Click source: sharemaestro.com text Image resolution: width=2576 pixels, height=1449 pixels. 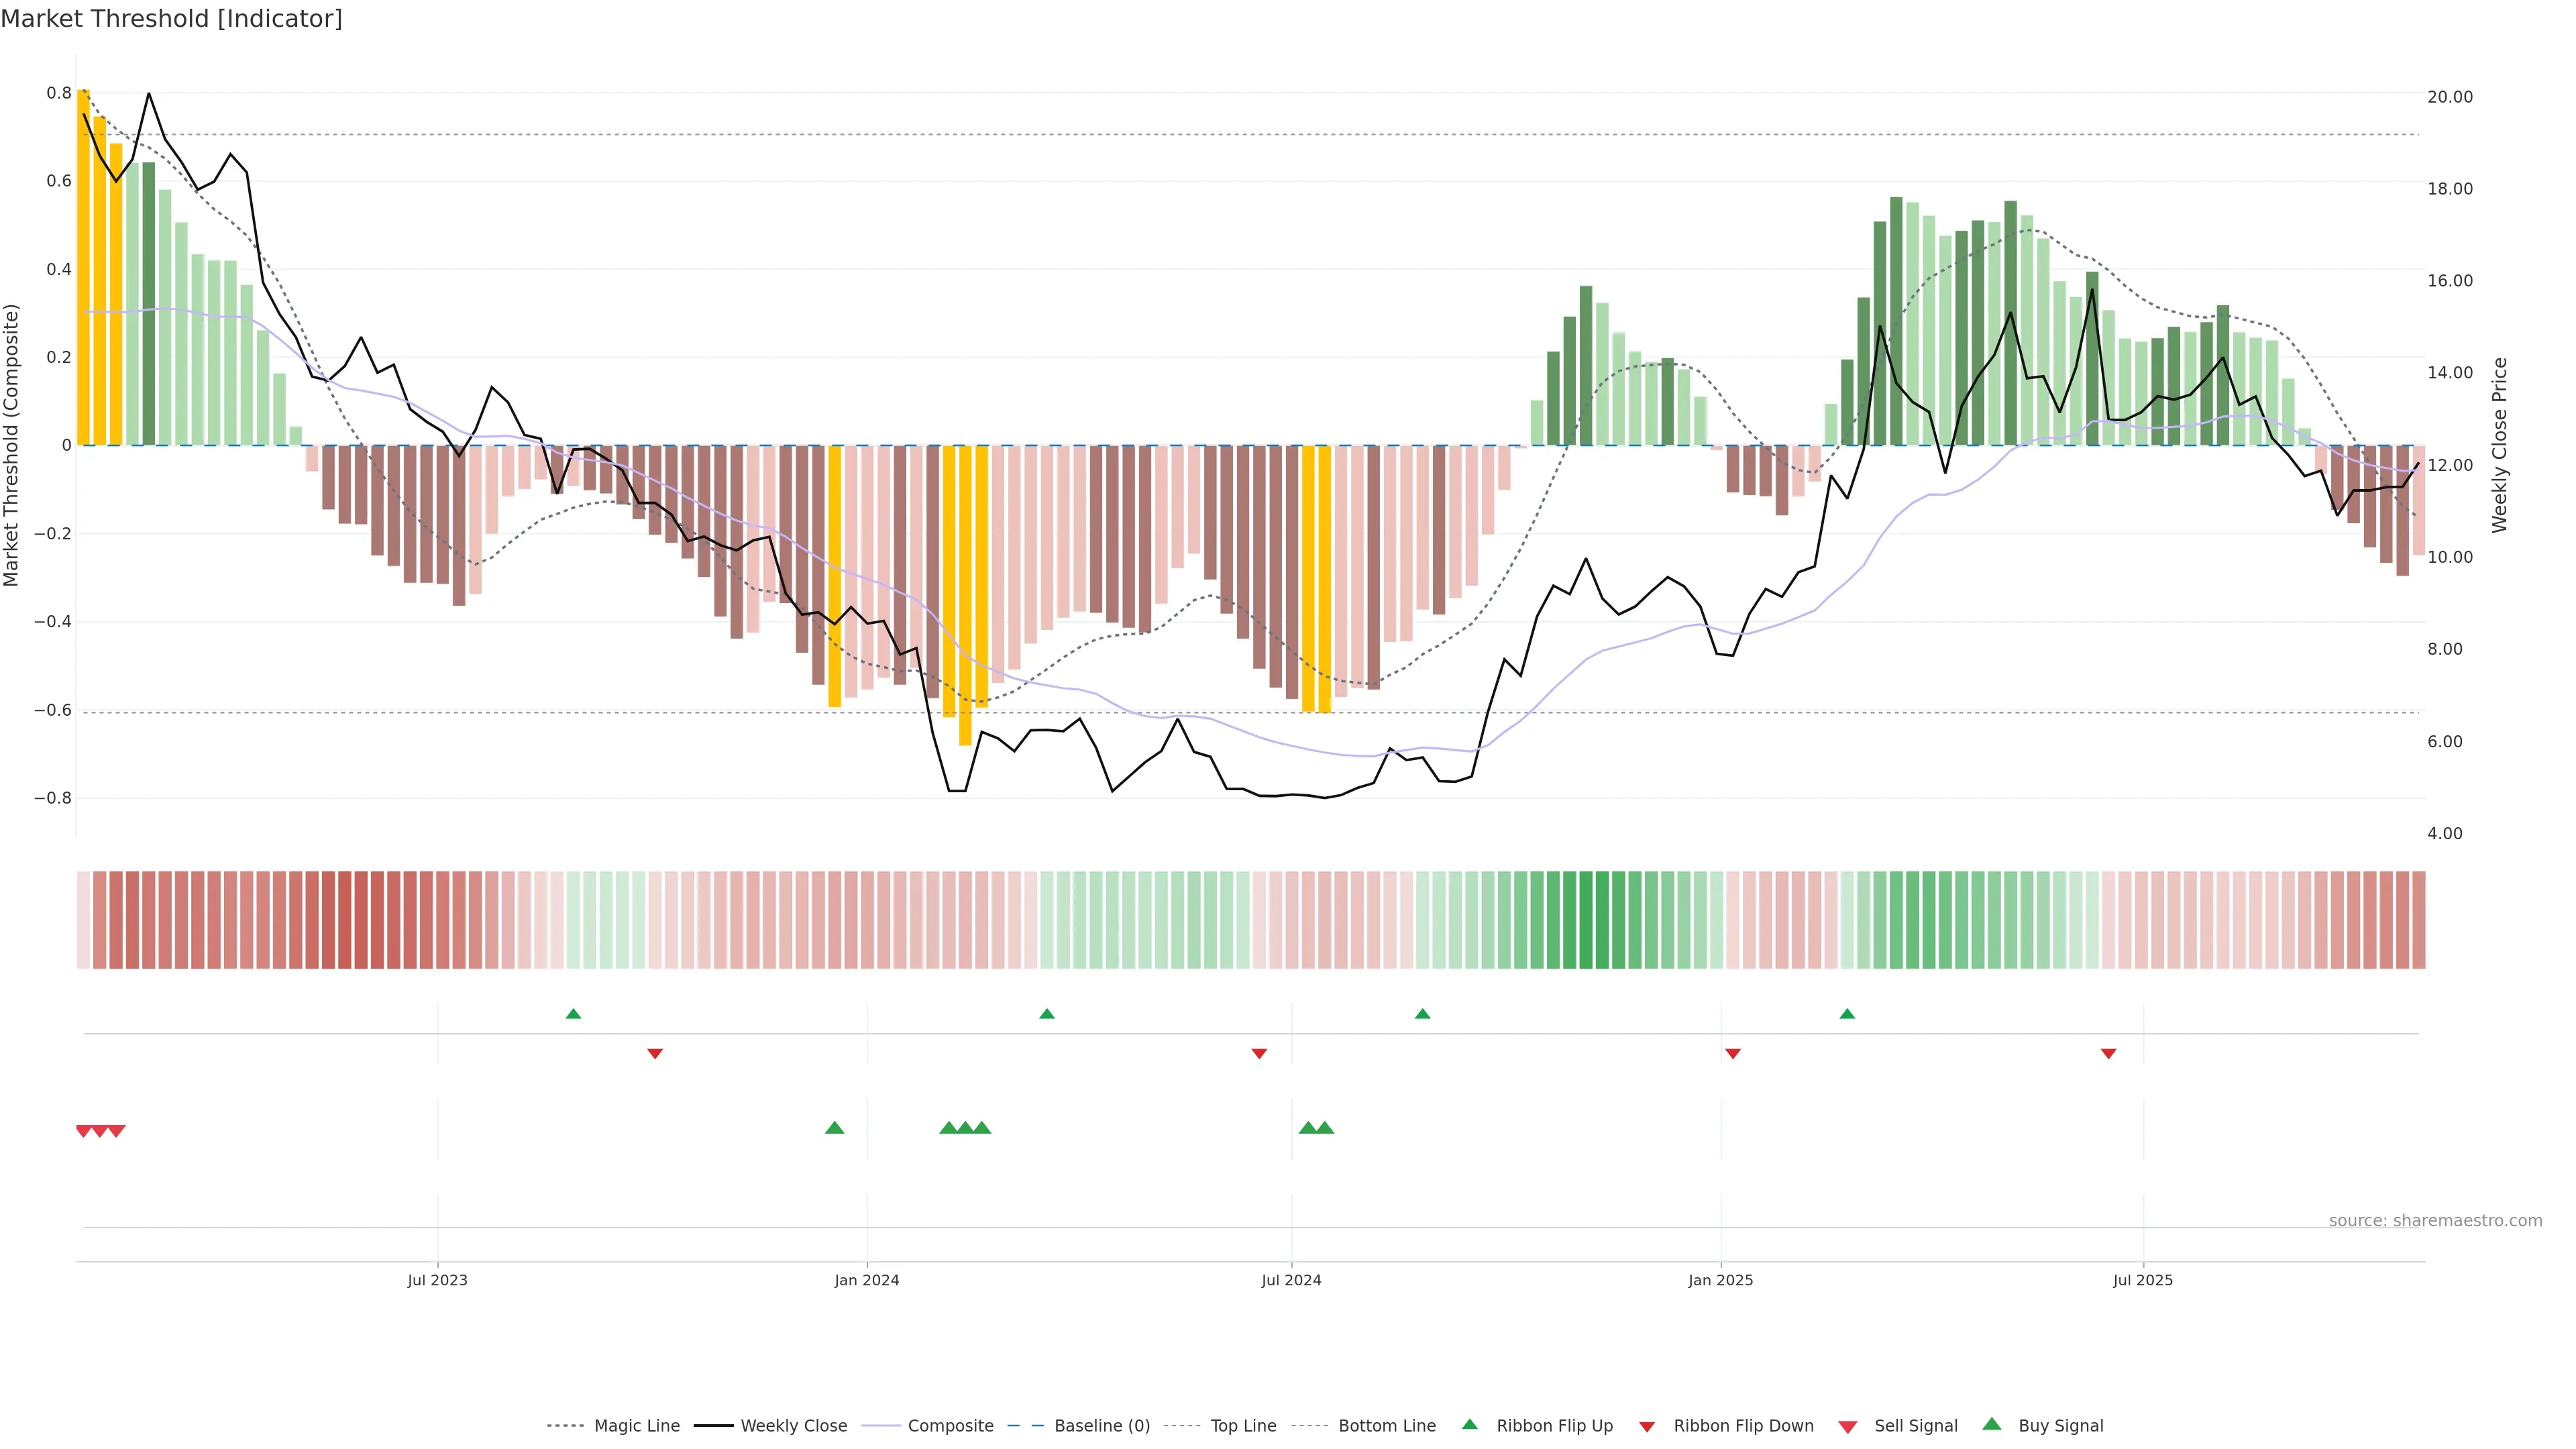point(2435,1221)
